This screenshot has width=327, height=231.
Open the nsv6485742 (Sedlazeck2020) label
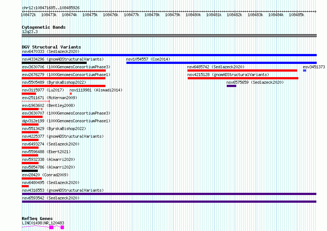[x=216, y=67]
